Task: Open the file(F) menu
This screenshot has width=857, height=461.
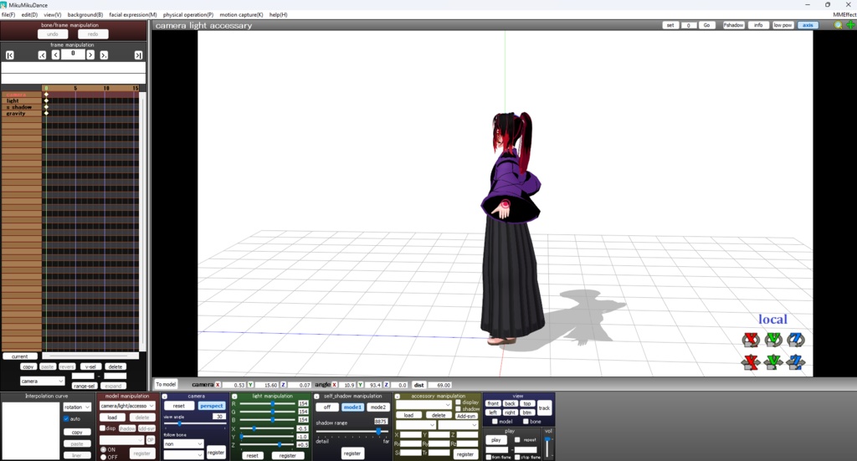Action: 8,15
